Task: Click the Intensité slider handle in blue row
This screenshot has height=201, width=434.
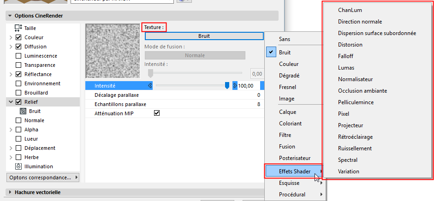Action: click(x=227, y=86)
